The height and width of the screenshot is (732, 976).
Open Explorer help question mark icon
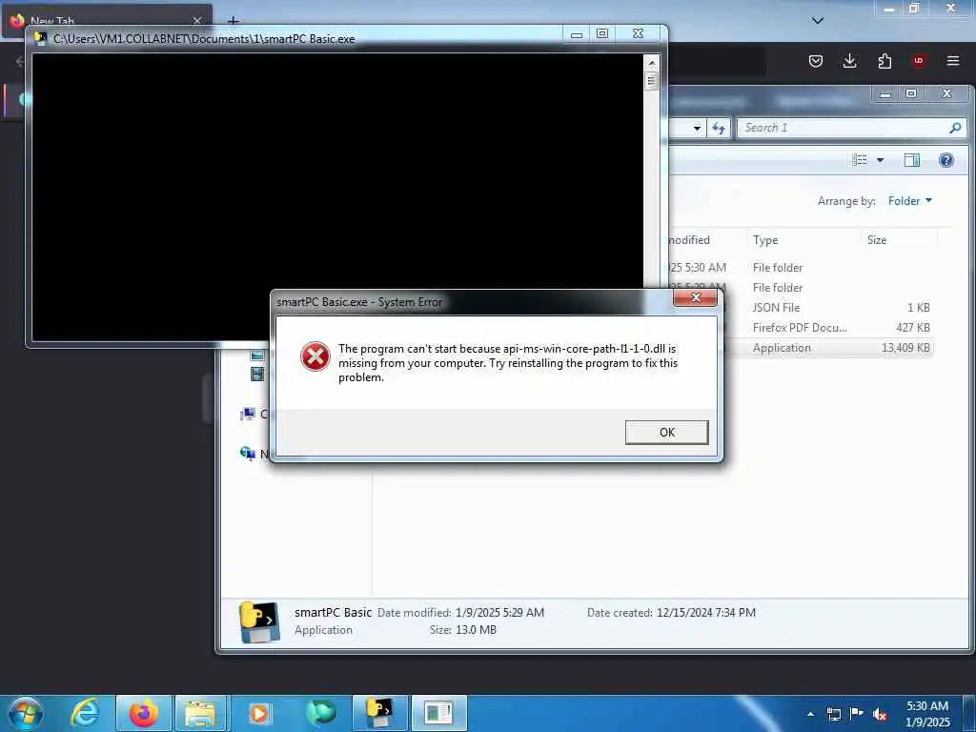(946, 160)
